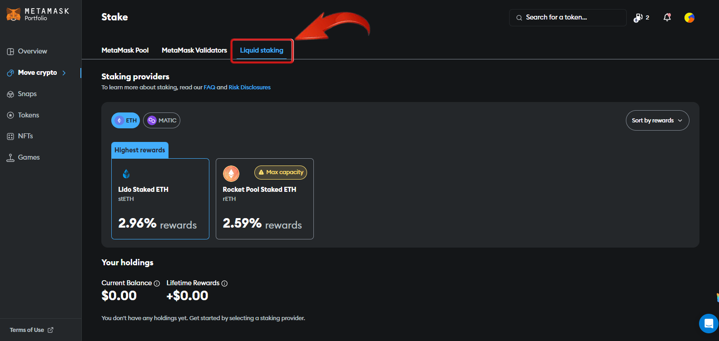Click the Lifetime Rewards info icon

click(224, 283)
